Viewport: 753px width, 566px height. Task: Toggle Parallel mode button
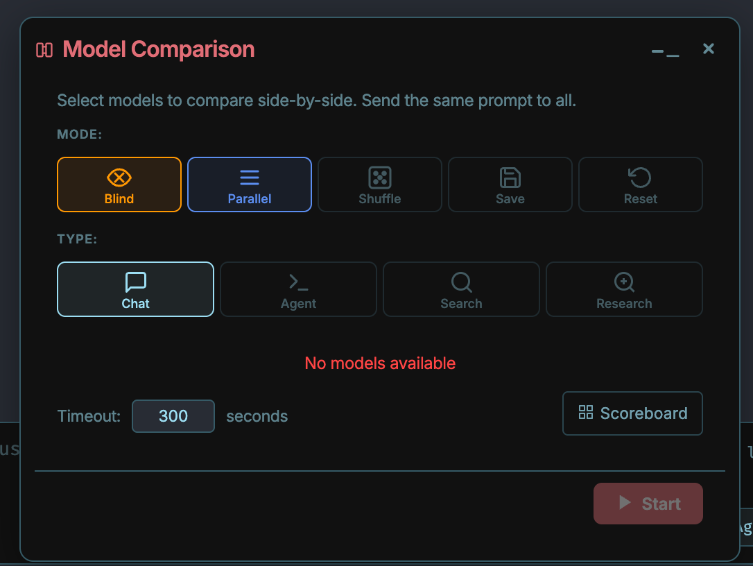point(249,185)
